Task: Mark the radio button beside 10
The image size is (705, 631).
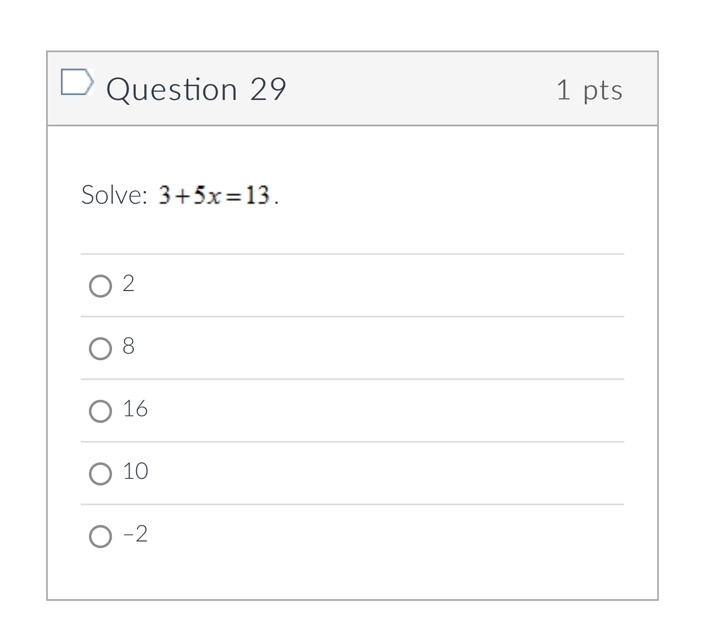Action: click(x=100, y=473)
